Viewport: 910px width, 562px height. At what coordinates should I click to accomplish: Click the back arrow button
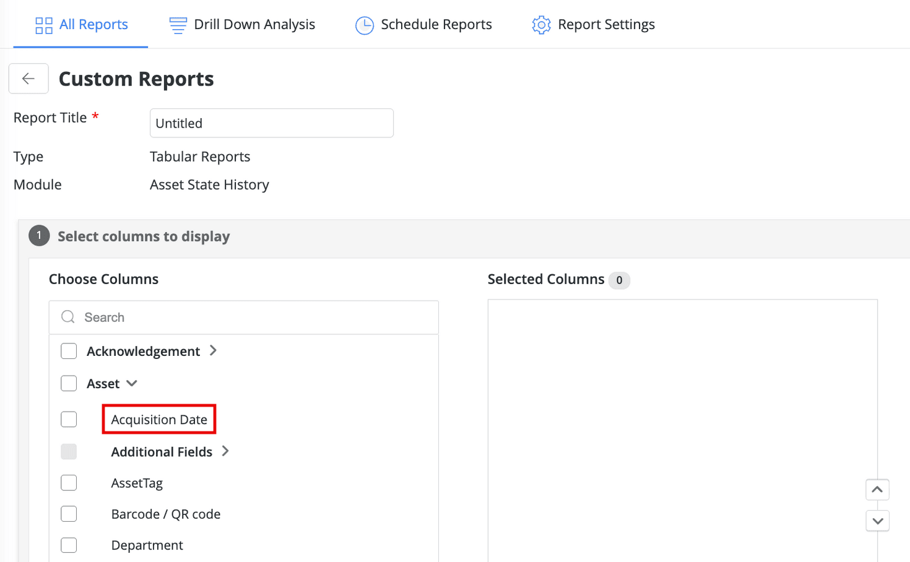pyautogui.click(x=28, y=79)
